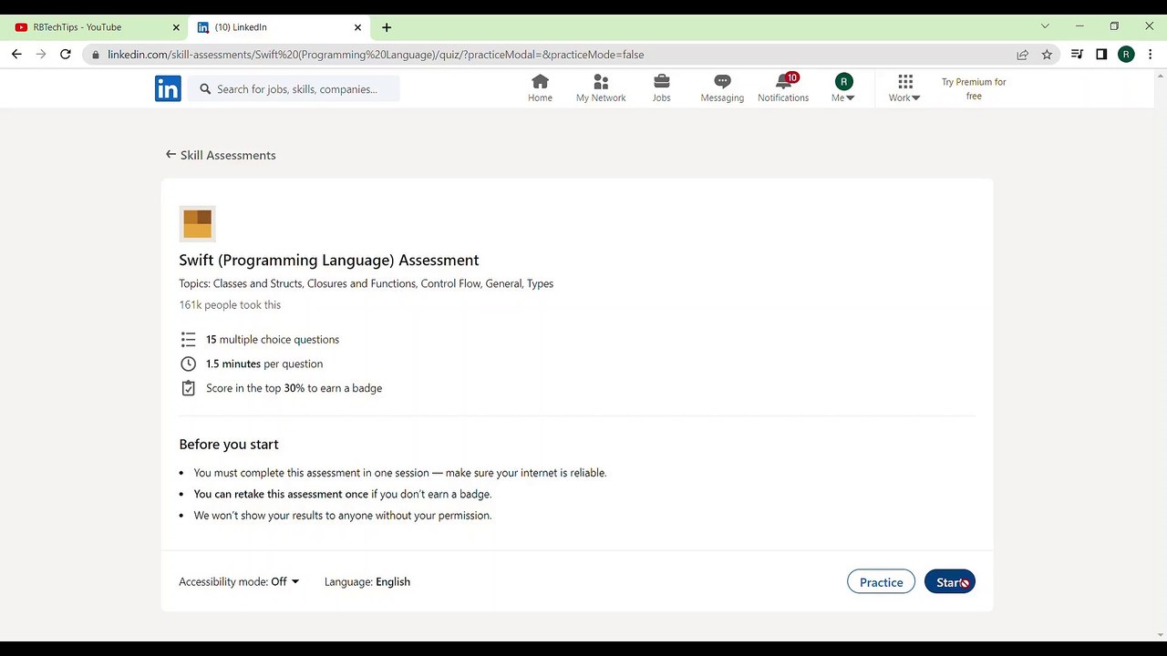Open Messaging from the nav bar
The width and height of the screenshot is (1167, 656).
[722, 88]
